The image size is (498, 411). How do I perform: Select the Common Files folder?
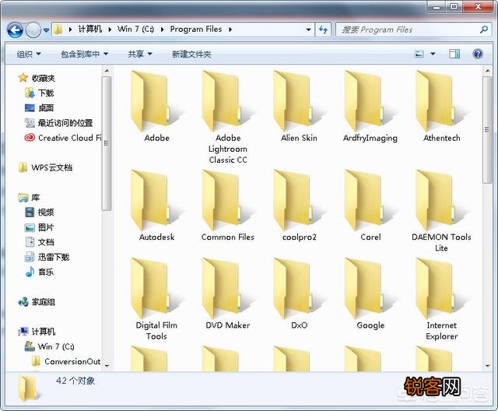tap(228, 205)
